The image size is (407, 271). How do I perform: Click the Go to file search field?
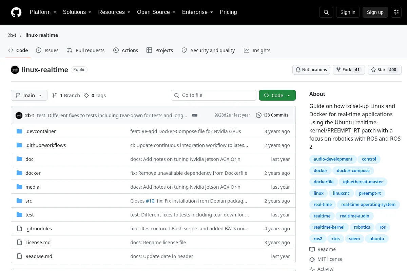pos(214,96)
